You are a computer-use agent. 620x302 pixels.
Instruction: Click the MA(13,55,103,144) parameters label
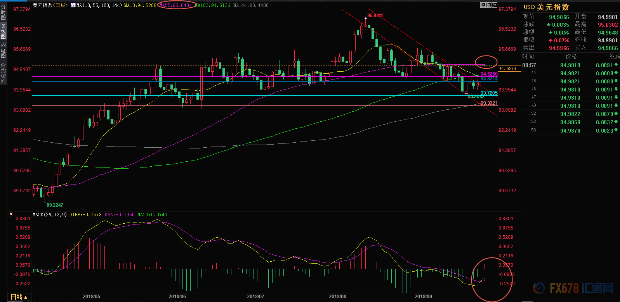pos(99,5)
